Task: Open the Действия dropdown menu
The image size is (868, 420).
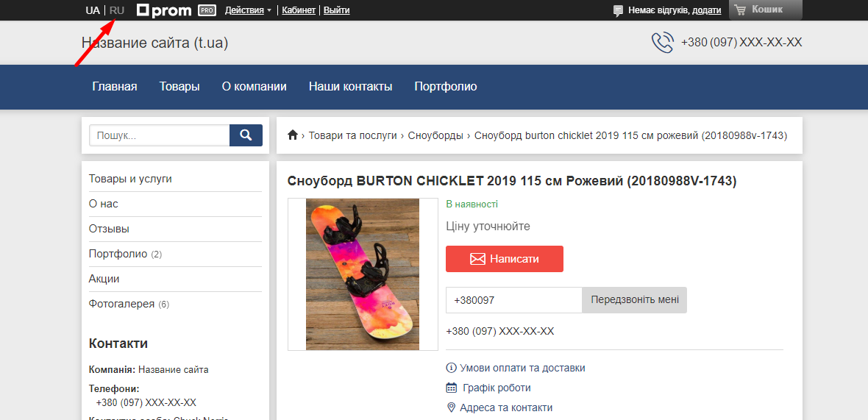Action: [x=248, y=10]
